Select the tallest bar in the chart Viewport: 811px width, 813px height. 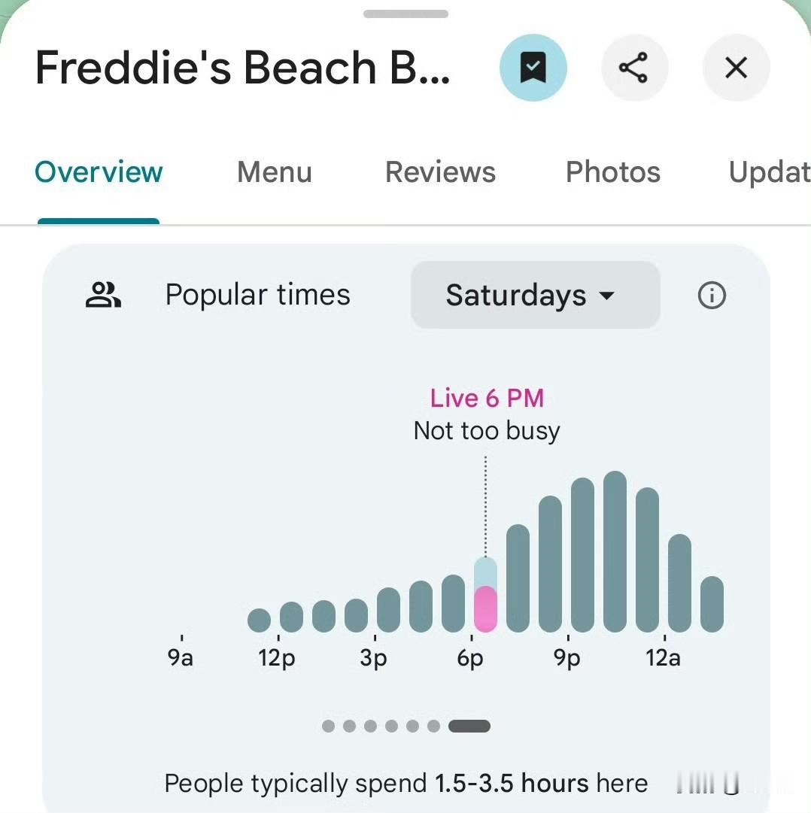tap(615, 551)
